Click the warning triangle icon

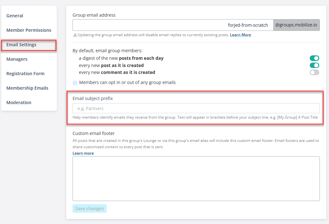pyautogui.click(x=75, y=35)
